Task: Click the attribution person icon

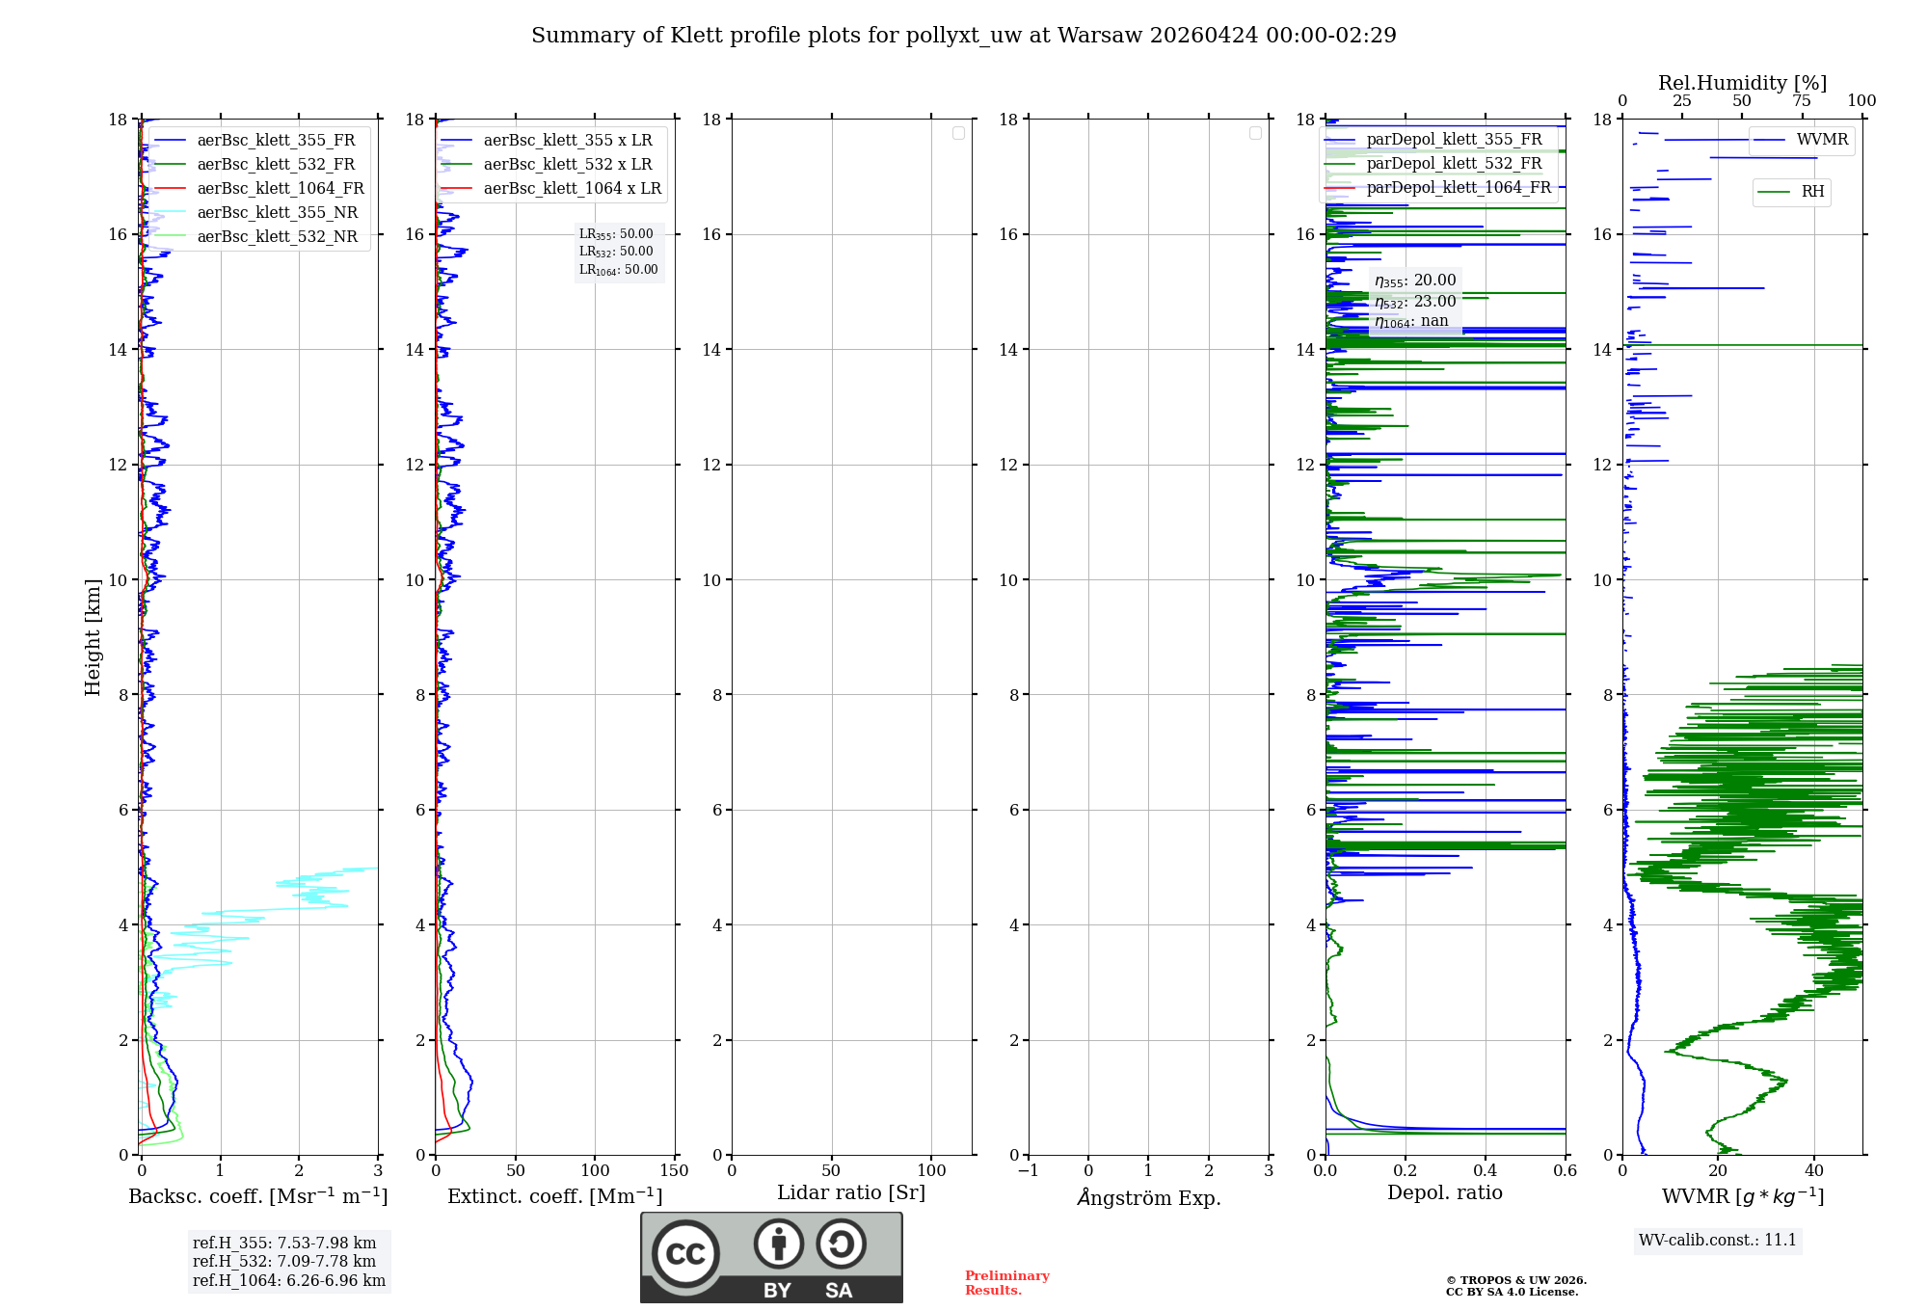Action: pyautogui.click(x=778, y=1244)
